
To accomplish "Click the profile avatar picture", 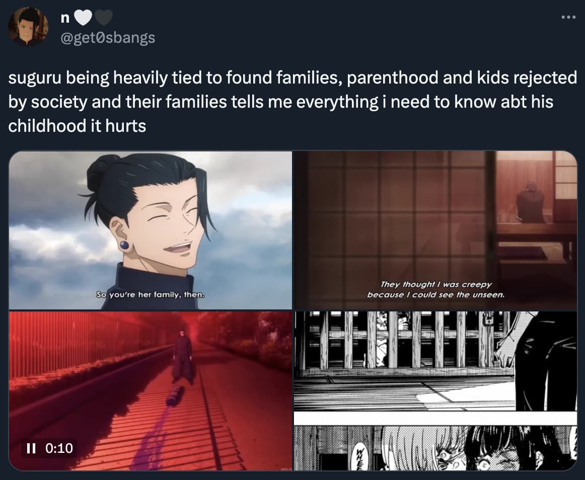I will click(x=28, y=27).
